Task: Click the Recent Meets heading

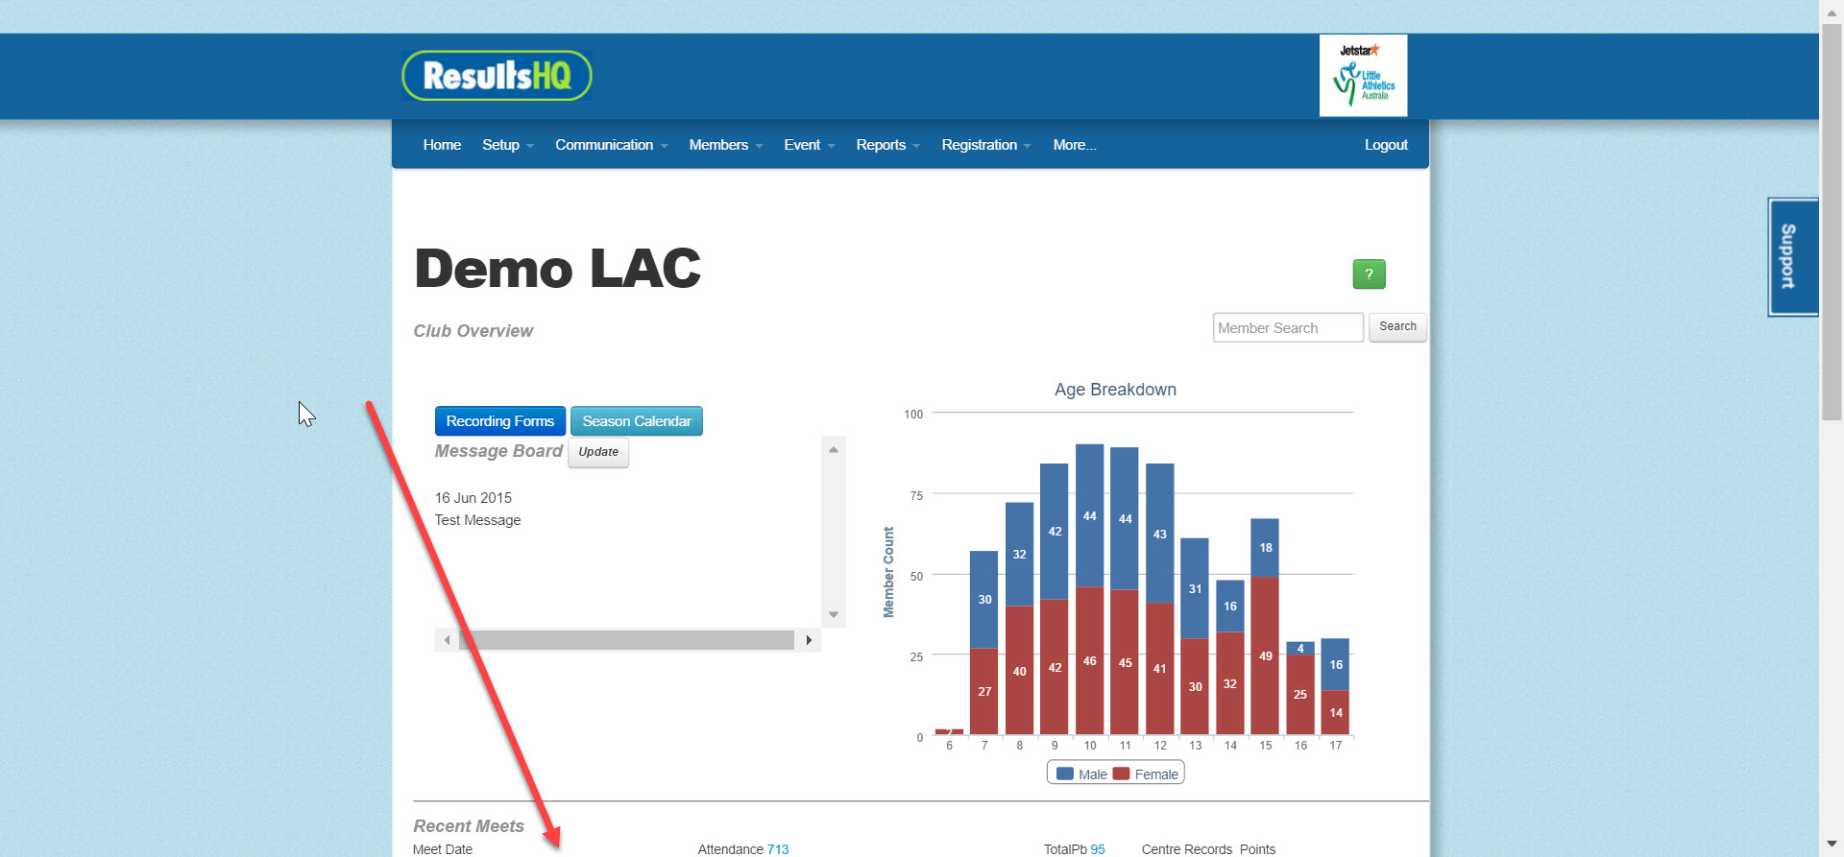Action: pos(469,826)
